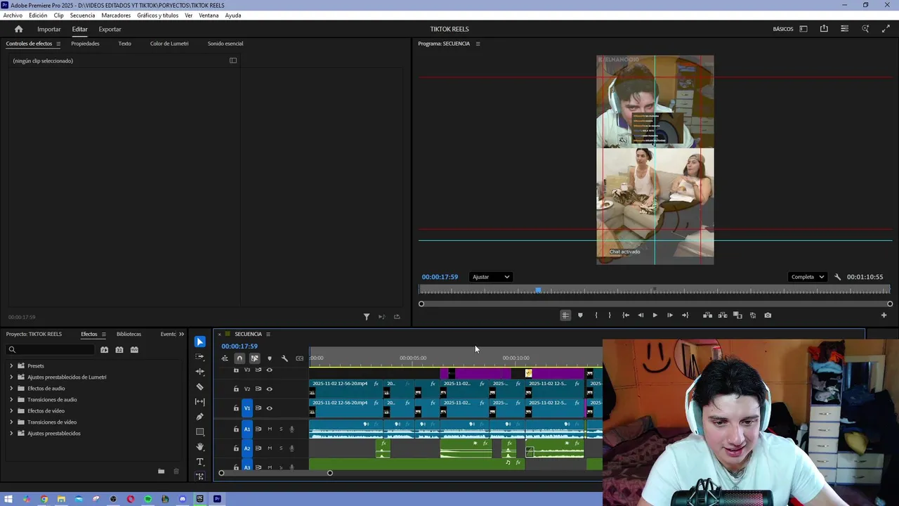Click in the Effects search field
This screenshot has width=899, height=506.
pyautogui.click(x=51, y=349)
